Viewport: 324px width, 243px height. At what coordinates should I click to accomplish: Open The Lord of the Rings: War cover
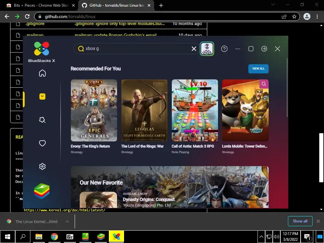coord(144,110)
